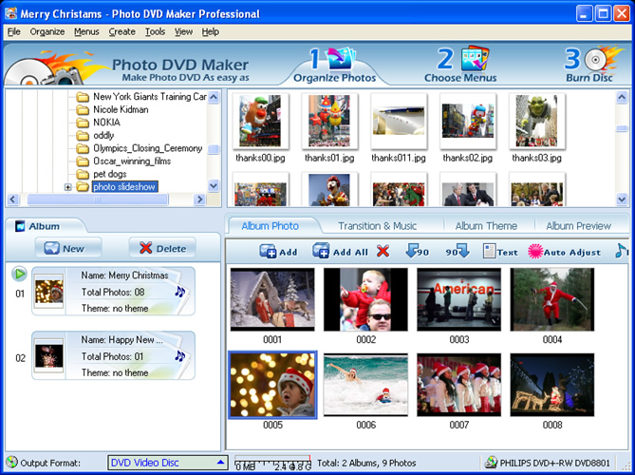Select the Oscar_winning_films folder
Screen dimensions: 635x475
[x=132, y=161]
